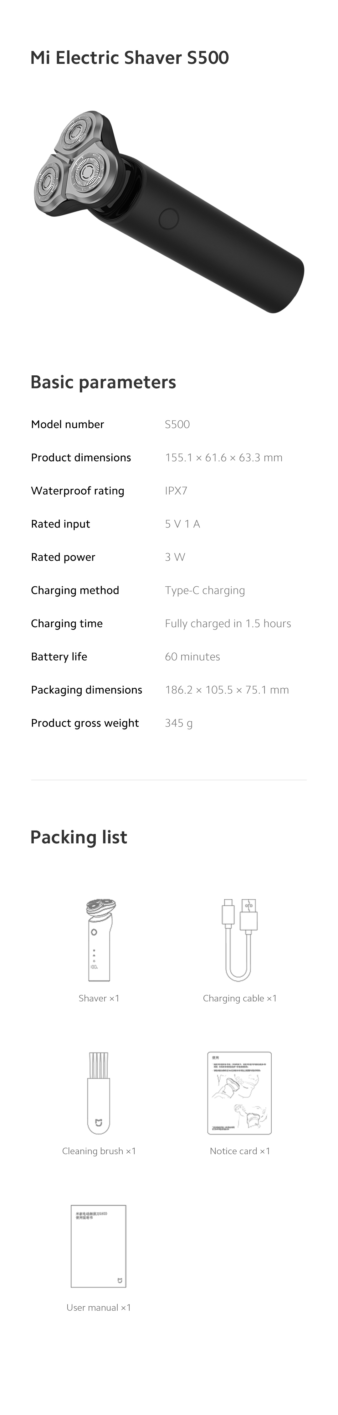This screenshot has width=338, height=1415.
Task: Click the Product gross weight 345 g value
Action: click(x=179, y=723)
